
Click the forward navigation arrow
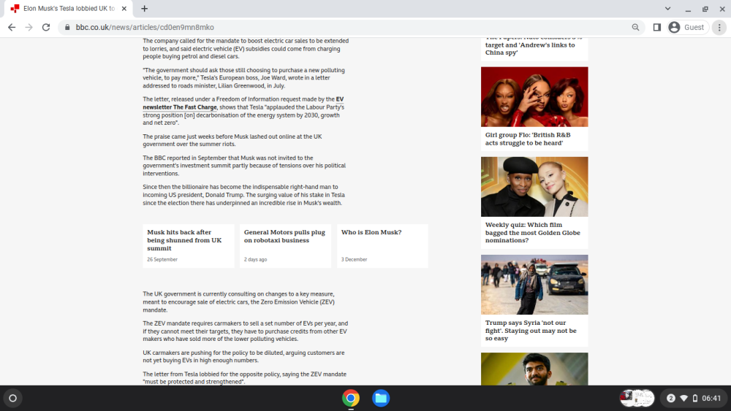(x=29, y=28)
